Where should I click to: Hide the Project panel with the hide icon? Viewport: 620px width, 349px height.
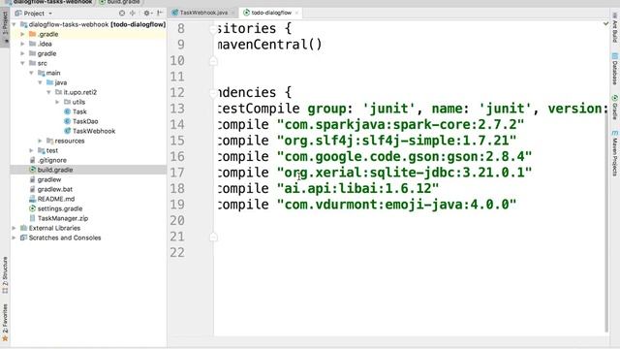[160, 13]
